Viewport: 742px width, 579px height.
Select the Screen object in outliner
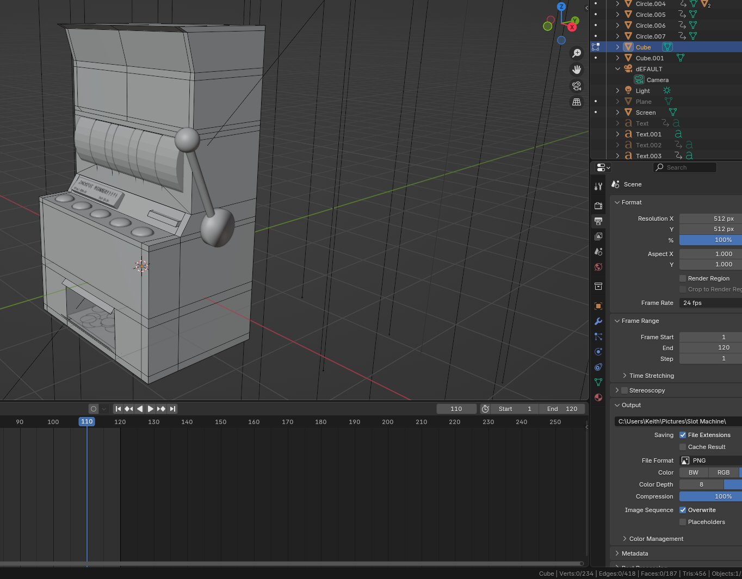click(x=646, y=113)
